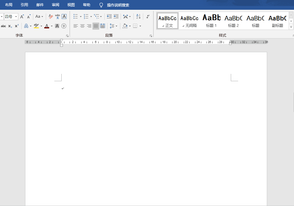Apply the enclosed character circle icon
The width and height of the screenshot is (294, 206).
64,26
